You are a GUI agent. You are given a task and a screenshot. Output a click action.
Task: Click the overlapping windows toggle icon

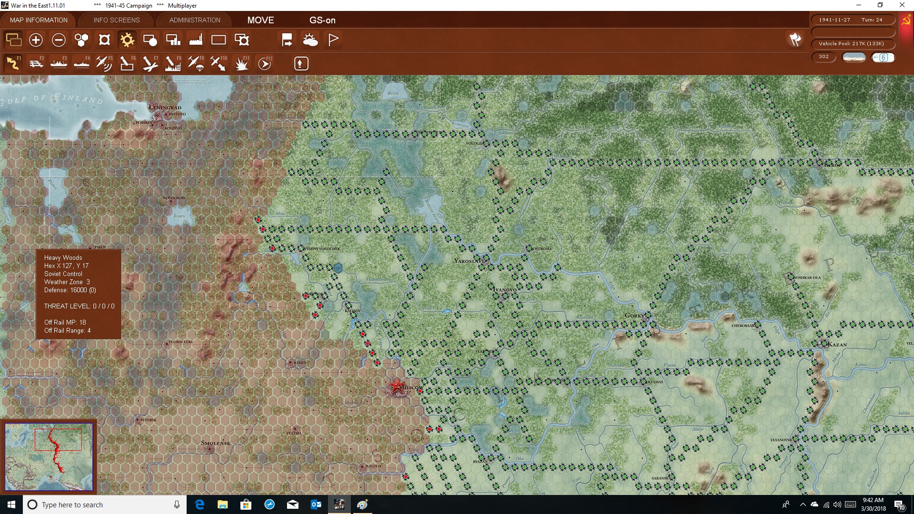click(13, 40)
